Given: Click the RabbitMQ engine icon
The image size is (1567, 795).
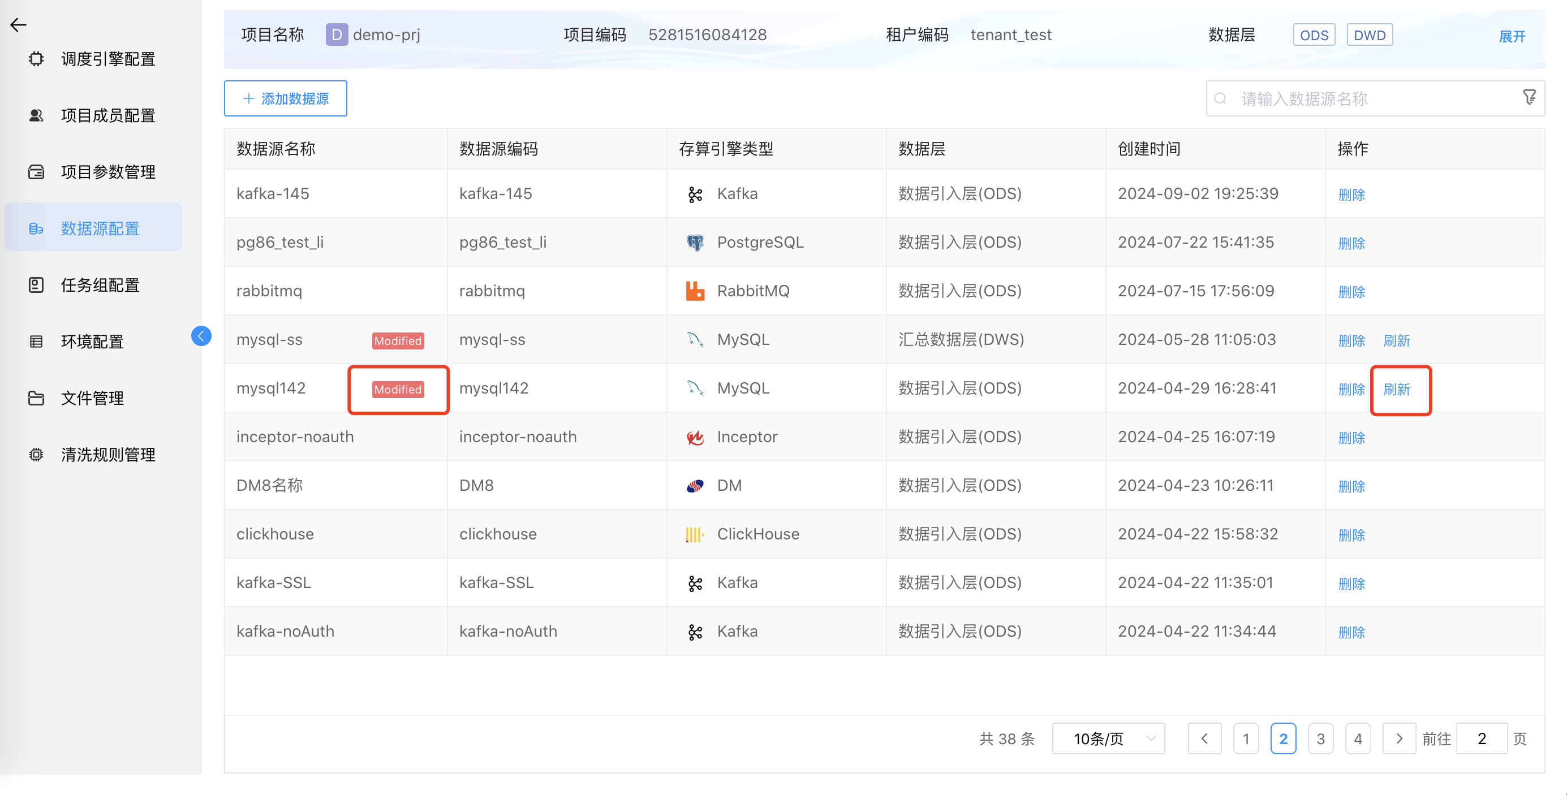Looking at the screenshot, I should tap(695, 291).
